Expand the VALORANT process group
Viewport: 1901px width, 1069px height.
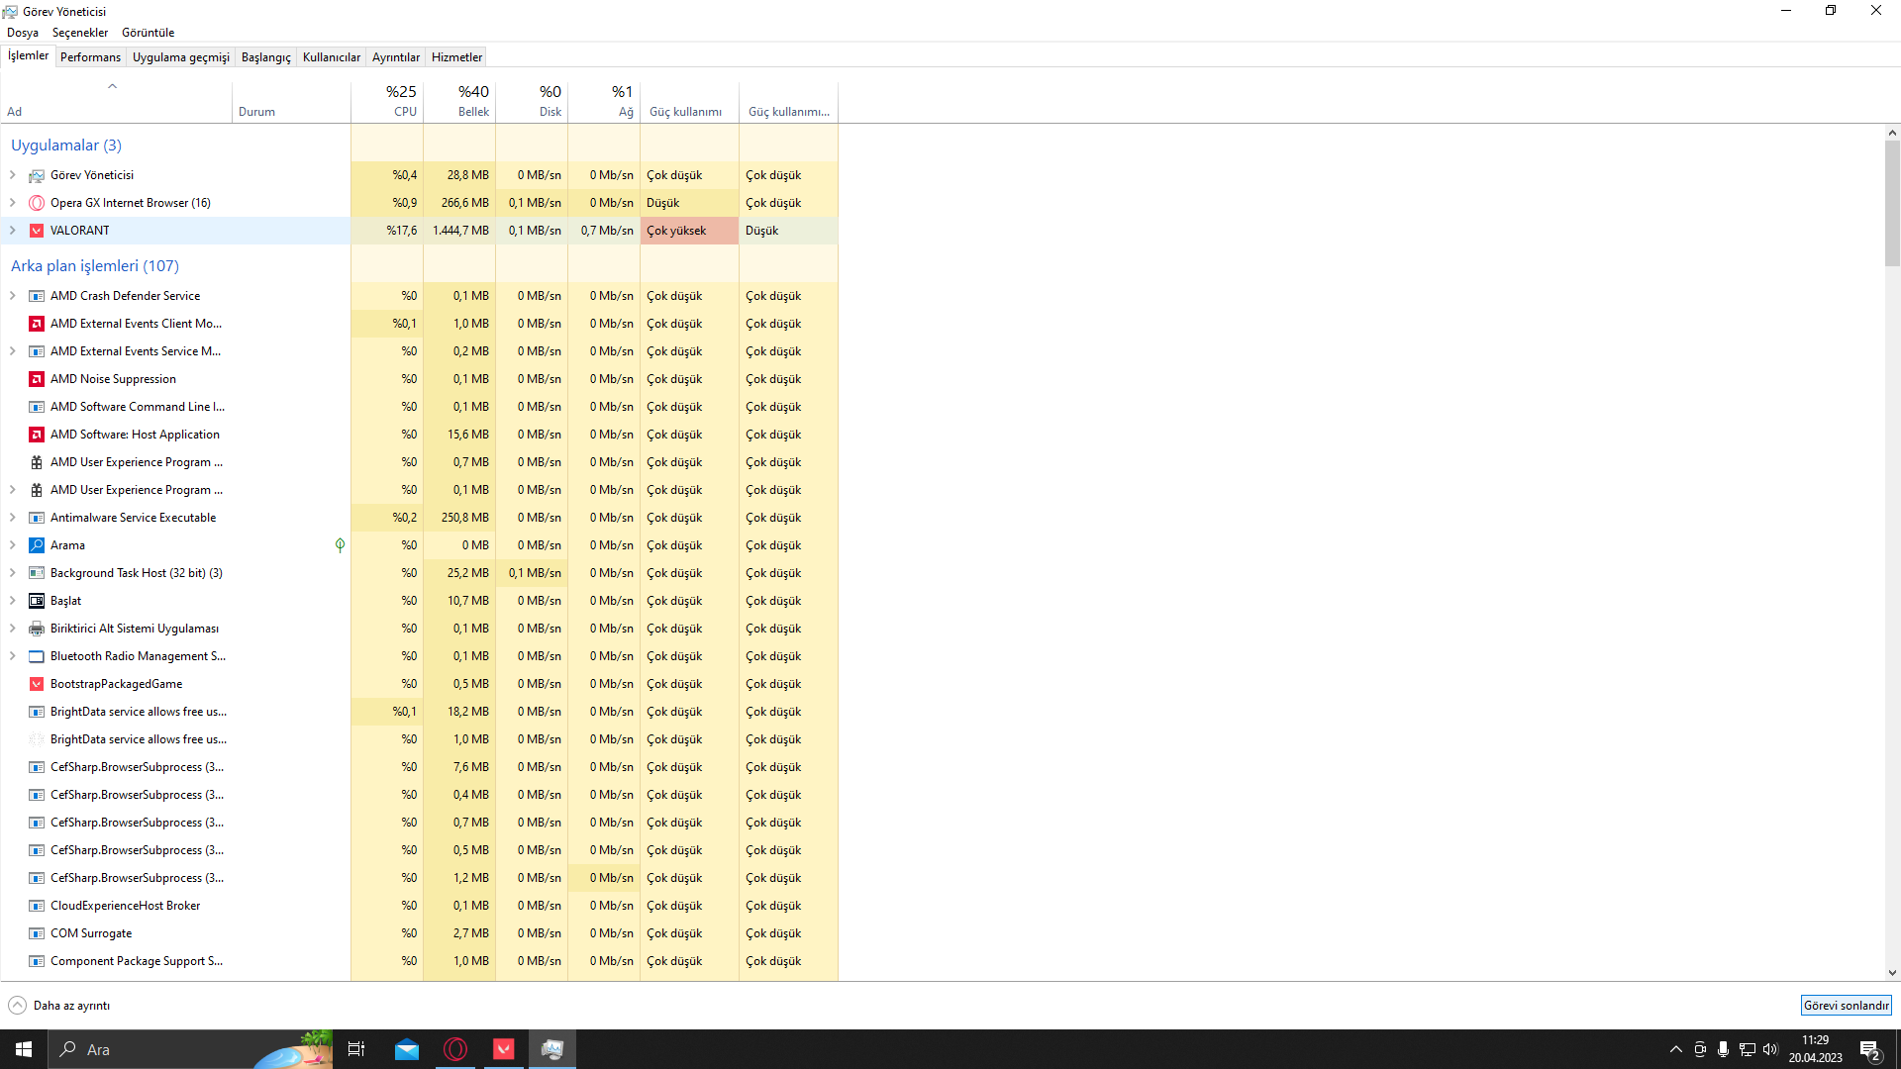[x=13, y=231]
